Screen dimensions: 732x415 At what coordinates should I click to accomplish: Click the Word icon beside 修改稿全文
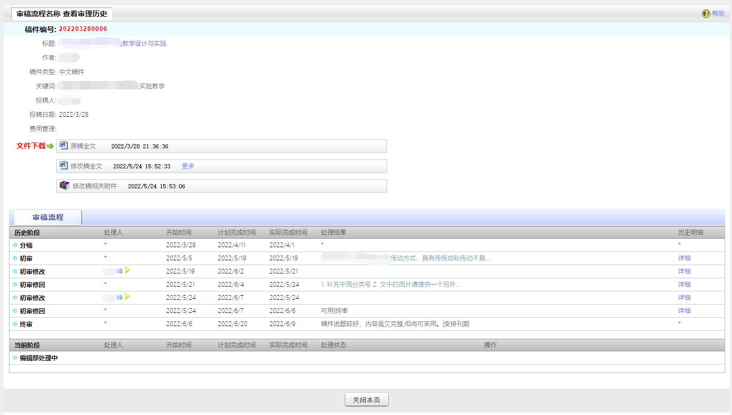point(64,166)
